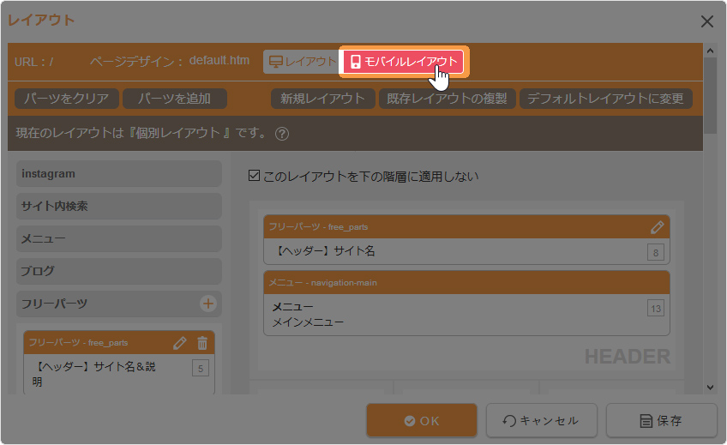Click デフォルトレイアウトに変更 button
This screenshot has height=445, width=727.
(x=605, y=99)
